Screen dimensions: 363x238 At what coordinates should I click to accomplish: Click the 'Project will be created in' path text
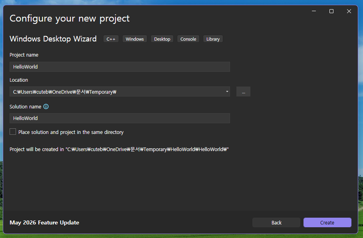119,149
